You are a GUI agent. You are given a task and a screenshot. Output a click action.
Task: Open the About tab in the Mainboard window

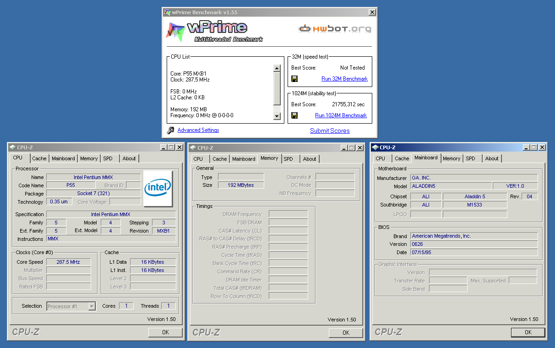492,158
